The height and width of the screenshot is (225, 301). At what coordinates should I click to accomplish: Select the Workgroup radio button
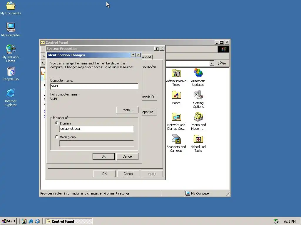tap(57, 137)
